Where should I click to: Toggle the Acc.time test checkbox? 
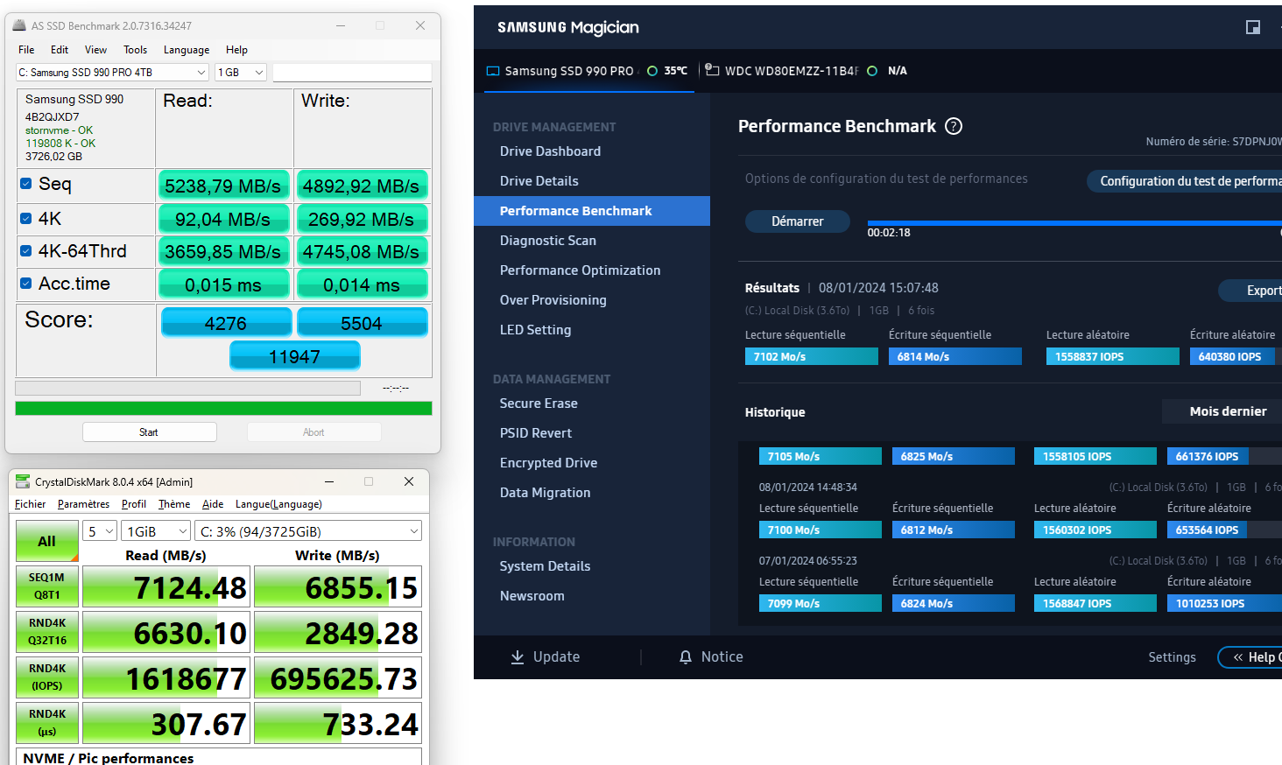coord(26,284)
